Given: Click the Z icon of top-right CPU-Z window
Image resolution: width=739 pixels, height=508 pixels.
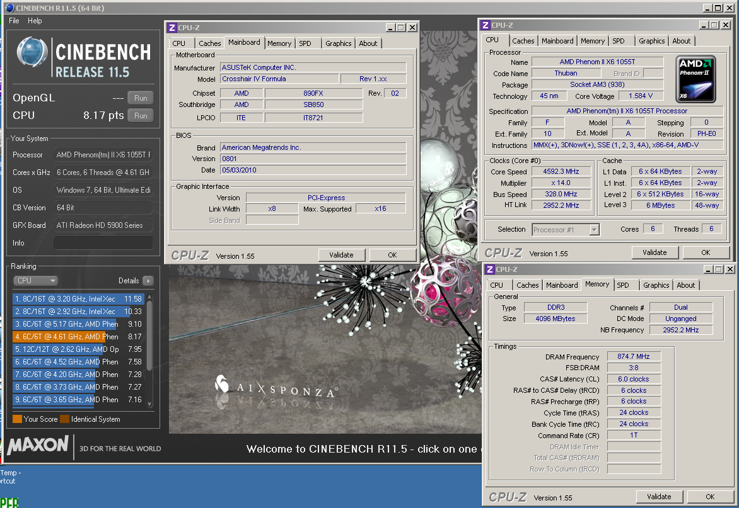Looking at the screenshot, I should point(486,25).
